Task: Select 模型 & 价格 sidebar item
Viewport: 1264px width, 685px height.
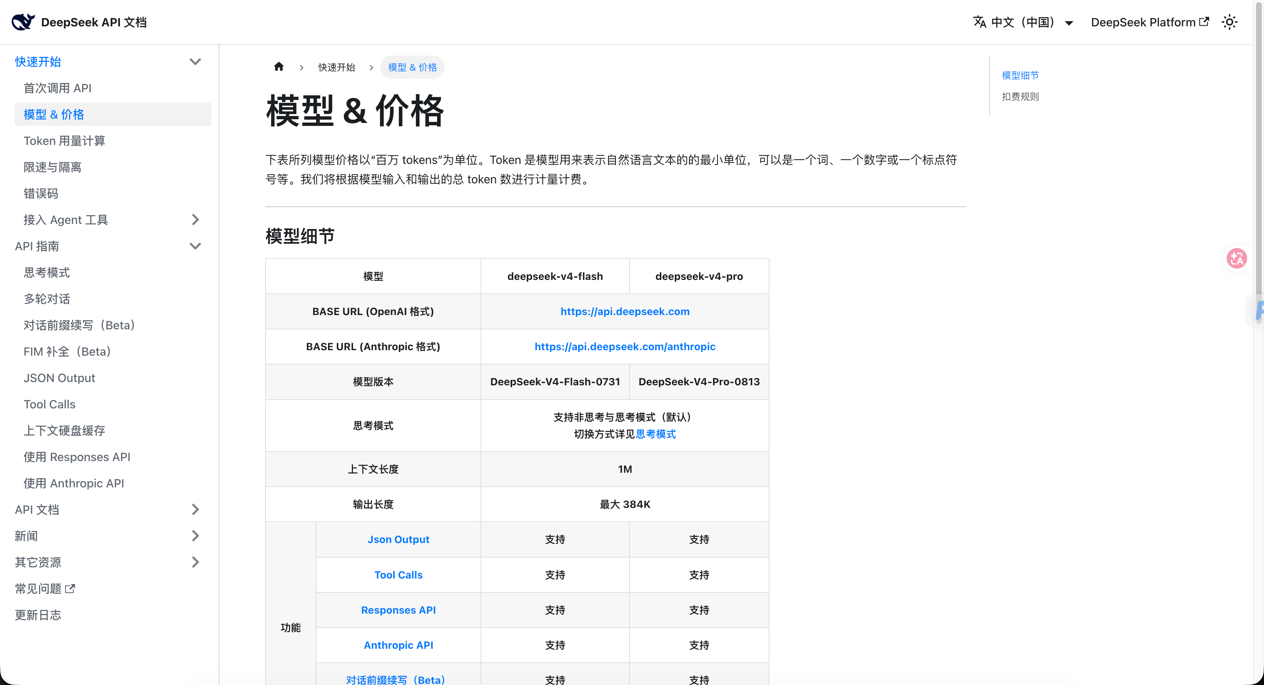Action: (x=113, y=115)
